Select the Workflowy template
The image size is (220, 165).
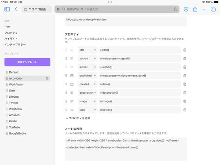27,84
